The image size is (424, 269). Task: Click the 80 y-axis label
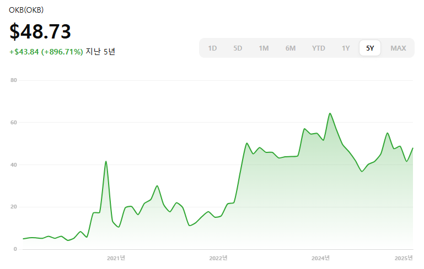pos(14,80)
